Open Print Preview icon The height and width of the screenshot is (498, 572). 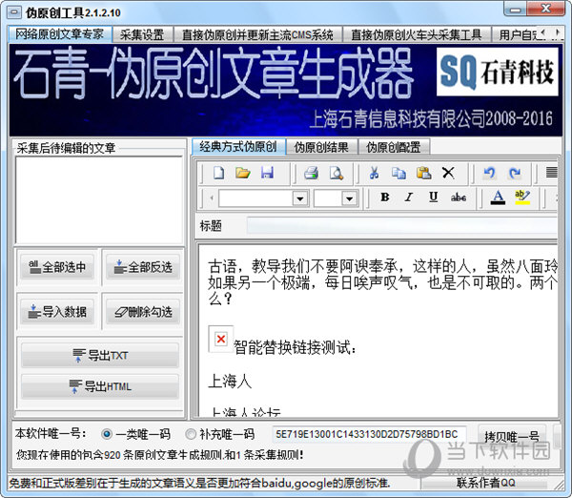click(336, 173)
